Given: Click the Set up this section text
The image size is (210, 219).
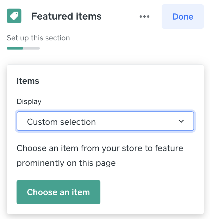Looking at the screenshot, I should (38, 38).
